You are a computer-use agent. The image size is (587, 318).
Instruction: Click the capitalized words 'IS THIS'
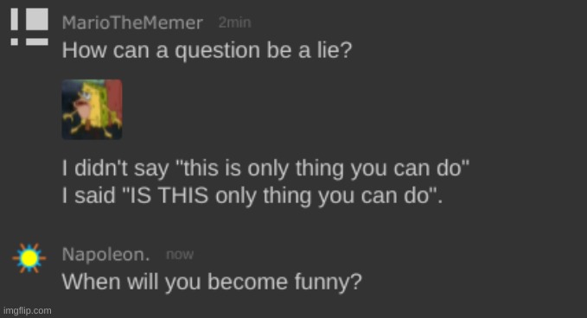point(169,195)
